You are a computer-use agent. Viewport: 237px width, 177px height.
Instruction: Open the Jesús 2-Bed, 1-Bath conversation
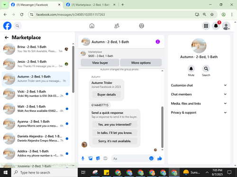point(36,64)
